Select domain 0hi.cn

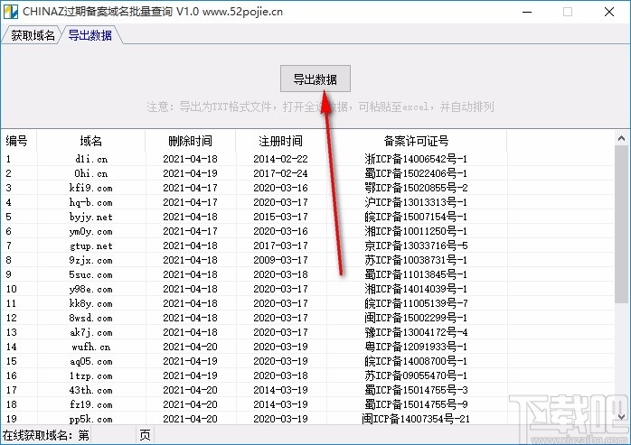(x=91, y=173)
